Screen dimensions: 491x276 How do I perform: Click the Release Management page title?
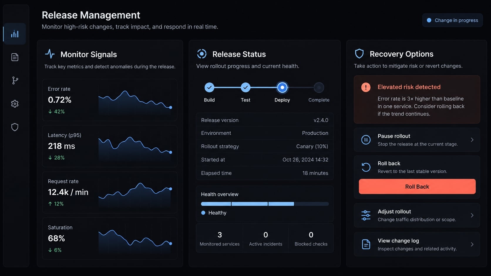point(91,15)
